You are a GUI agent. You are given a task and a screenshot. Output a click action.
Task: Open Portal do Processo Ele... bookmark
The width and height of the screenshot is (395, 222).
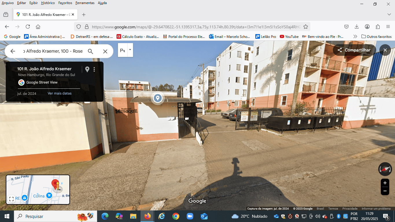(184, 36)
